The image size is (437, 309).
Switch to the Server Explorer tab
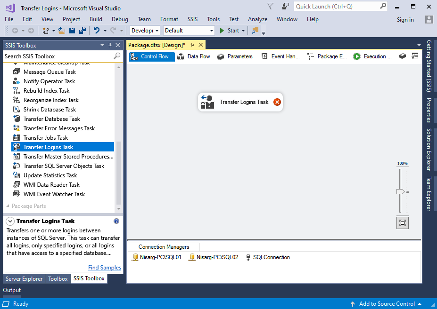pos(24,279)
